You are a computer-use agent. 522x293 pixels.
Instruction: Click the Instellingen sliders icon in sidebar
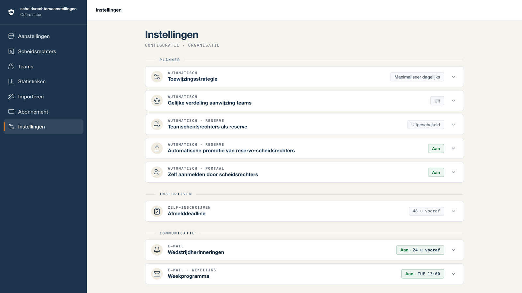pyautogui.click(x=11, y=127)
